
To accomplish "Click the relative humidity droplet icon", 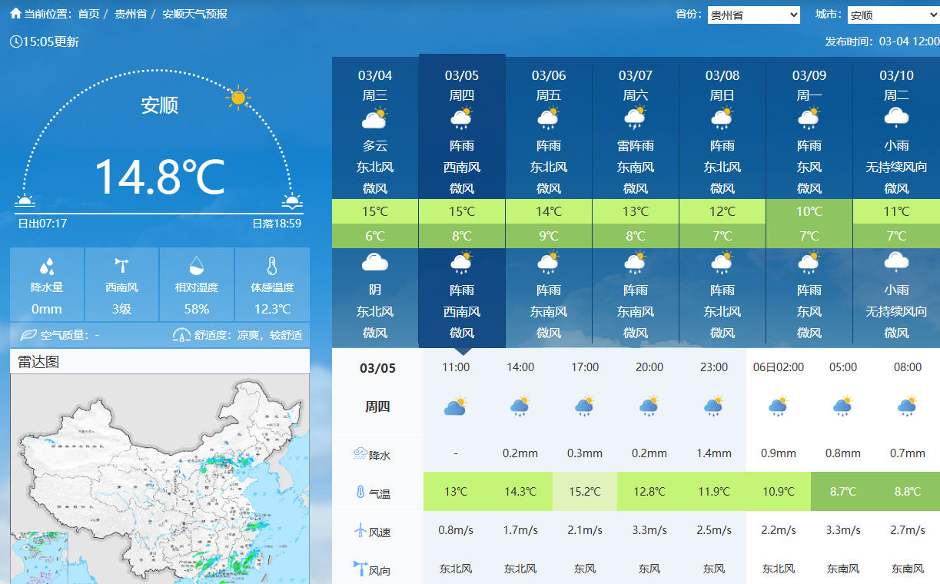I will tap(197, 266).
